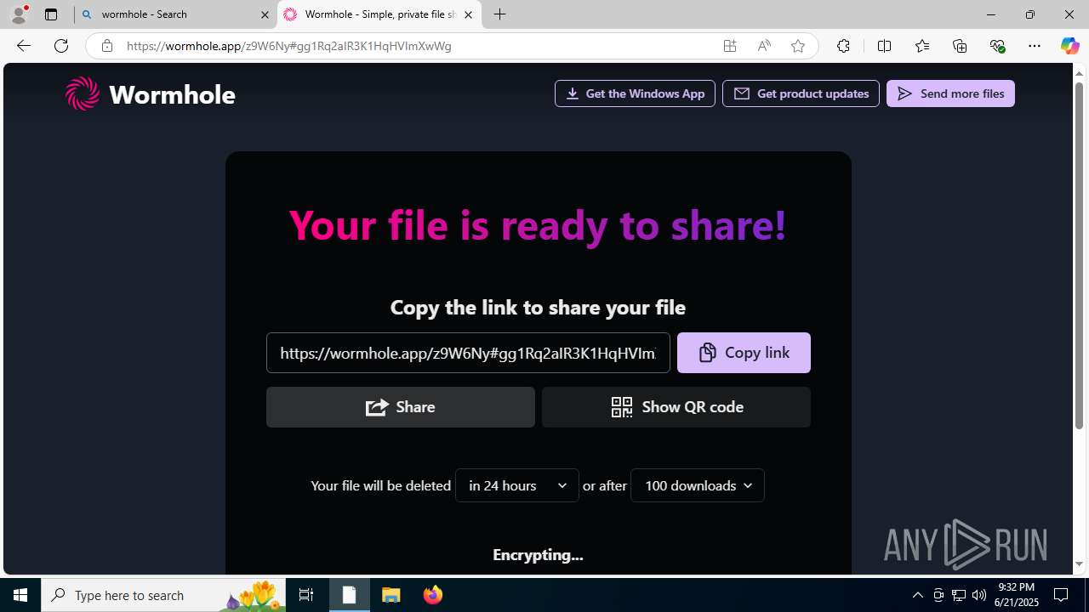Image resolution: width=1089 pixels, height=612 pixels.
Task: Open File Explorer from the taskbar
Action: (391, 595)
